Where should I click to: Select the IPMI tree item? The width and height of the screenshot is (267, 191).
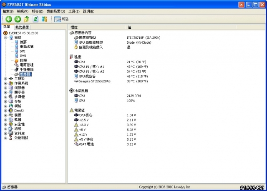pyautogui.click(x=23, y=56)
